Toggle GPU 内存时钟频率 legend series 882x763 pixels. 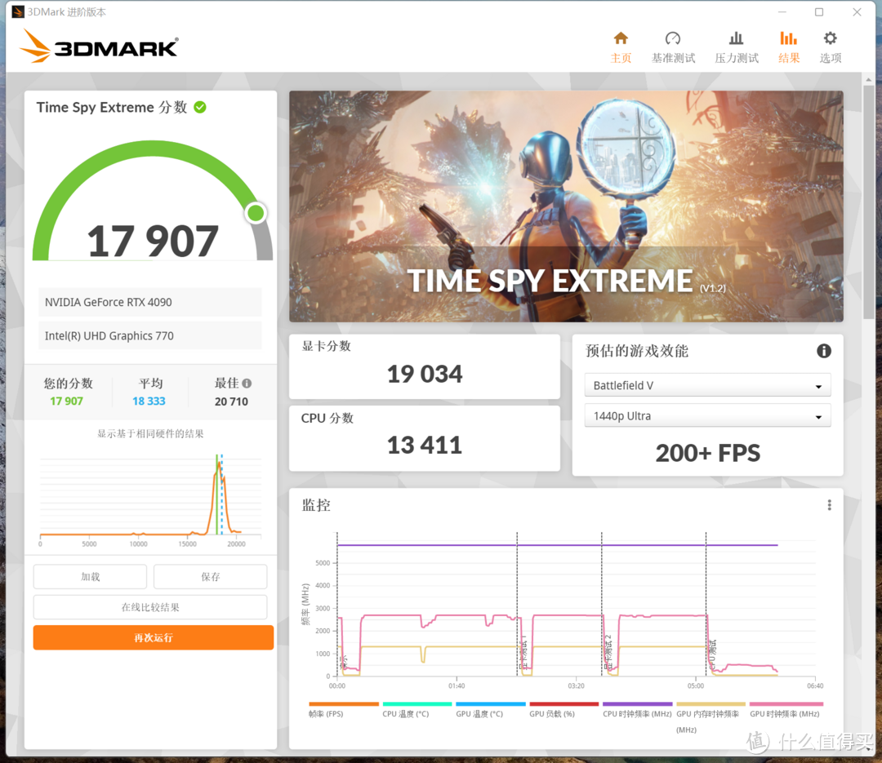coord(710,717)
